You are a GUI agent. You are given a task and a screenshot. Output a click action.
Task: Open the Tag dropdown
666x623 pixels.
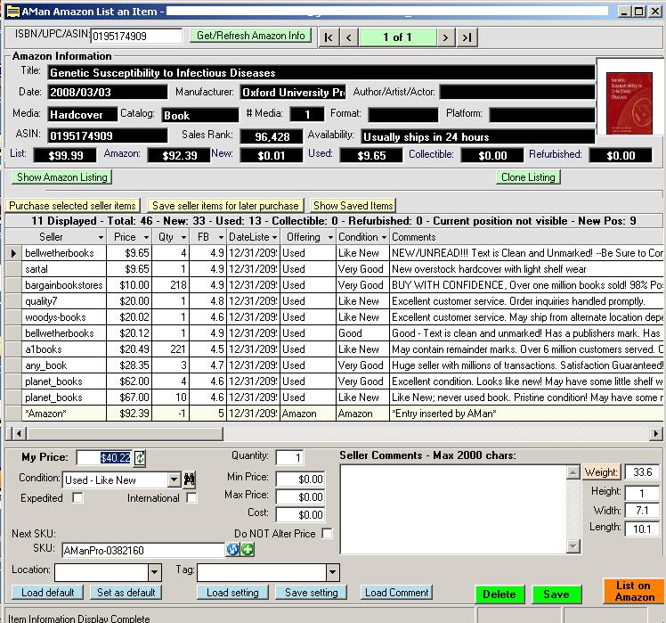tap(333, 572)
